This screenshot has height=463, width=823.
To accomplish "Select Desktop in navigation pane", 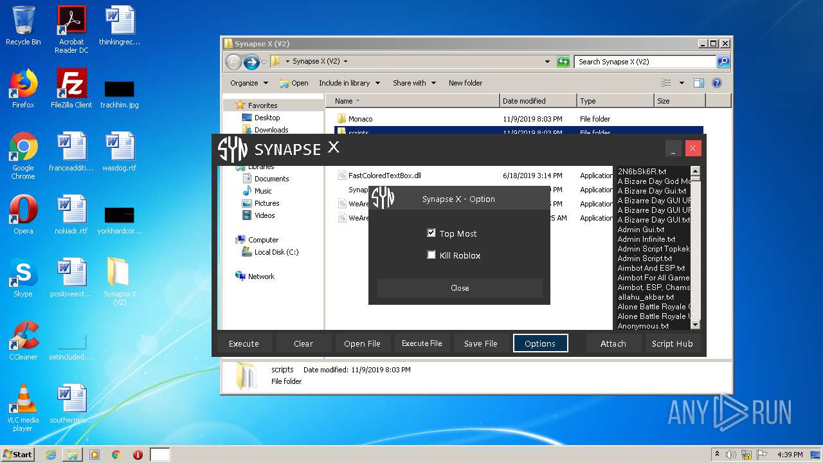I will pos(267,118).
